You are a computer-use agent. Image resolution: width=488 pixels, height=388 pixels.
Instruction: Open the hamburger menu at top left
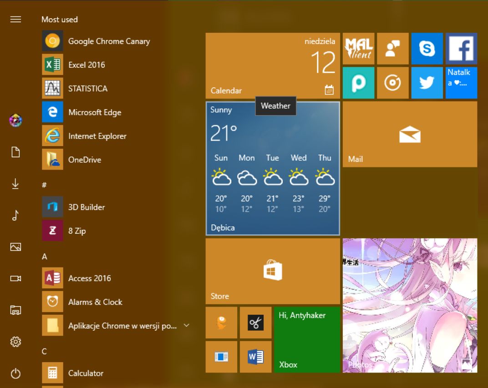(15, 20)
